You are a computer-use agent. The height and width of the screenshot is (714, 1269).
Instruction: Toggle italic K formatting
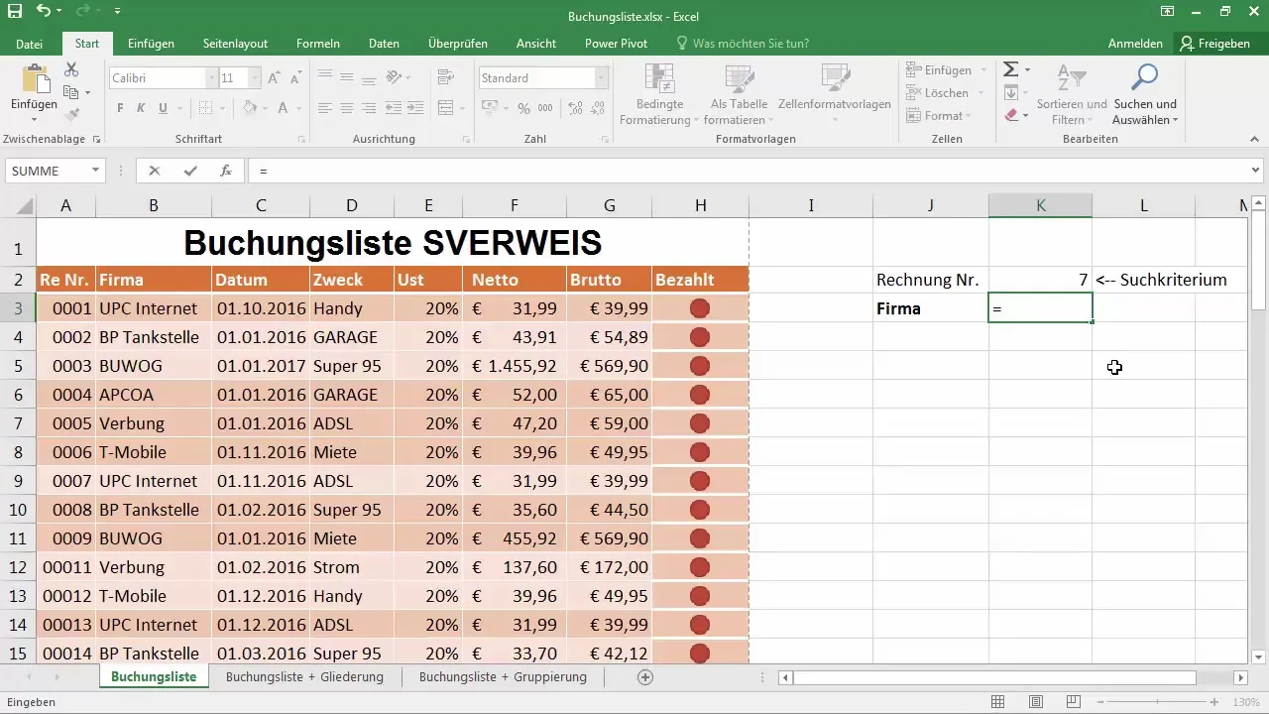(x=141, y=108)
